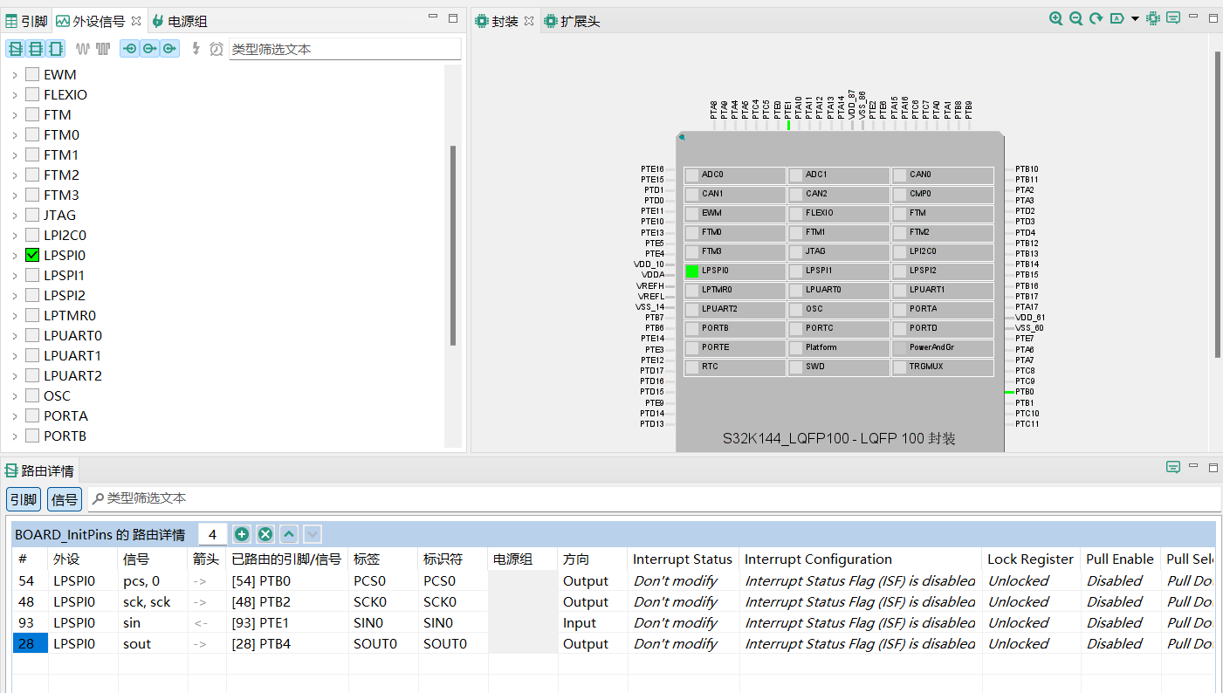The width and height of the screenshot is (1223, 693).
Task: Focus the peripheral signals filter text field
Action: [345, 50]
